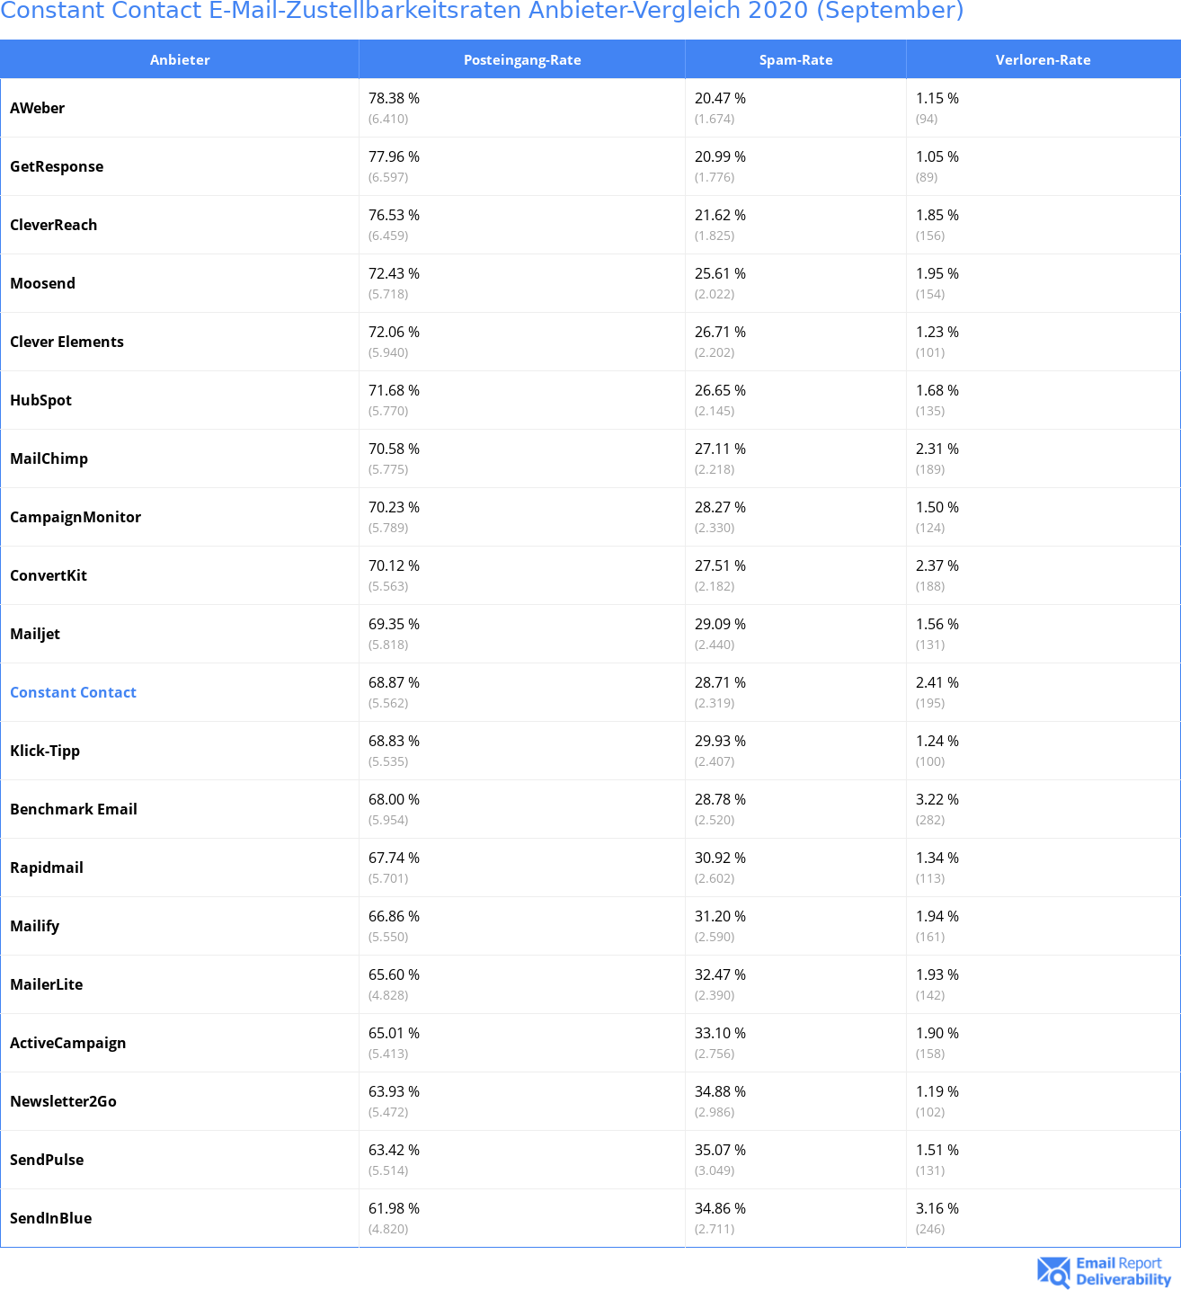
Task: Click the MailChimp provider name
Action: (x=49, y=458)
